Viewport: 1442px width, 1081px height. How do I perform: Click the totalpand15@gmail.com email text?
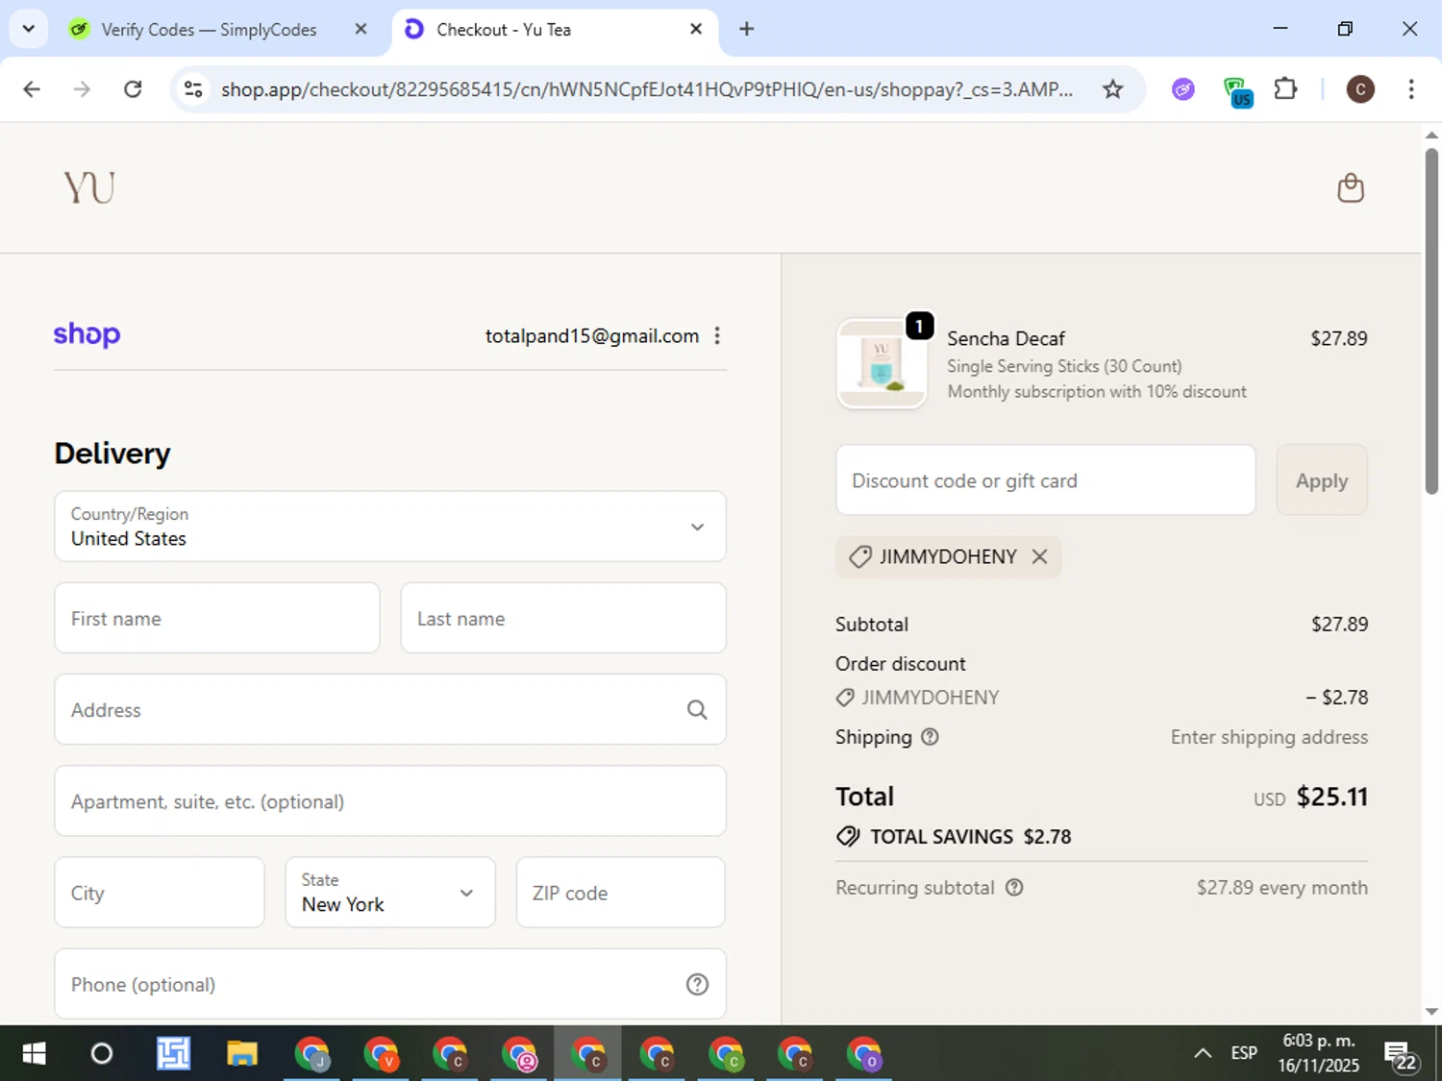point(592,335)
